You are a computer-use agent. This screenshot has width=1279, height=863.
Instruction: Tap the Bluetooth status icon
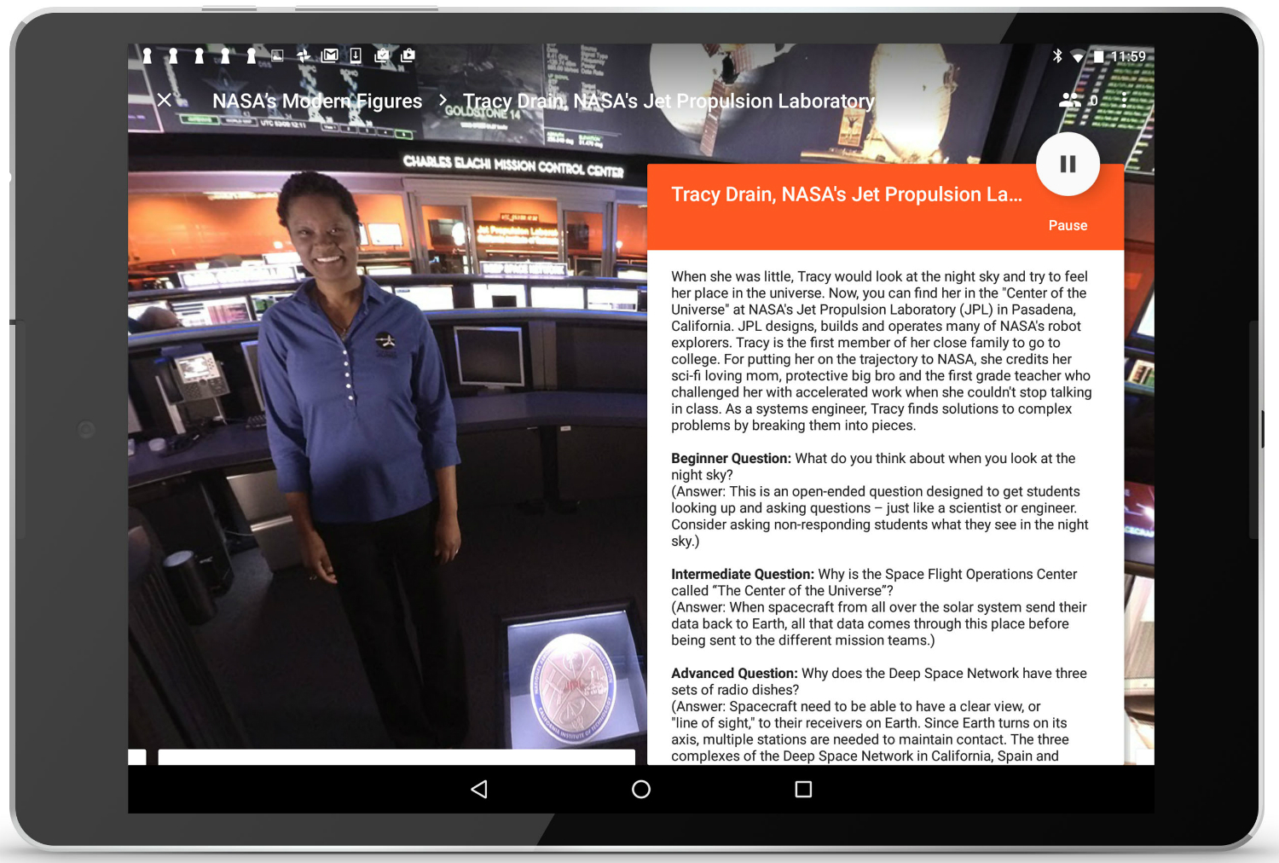1057,56
